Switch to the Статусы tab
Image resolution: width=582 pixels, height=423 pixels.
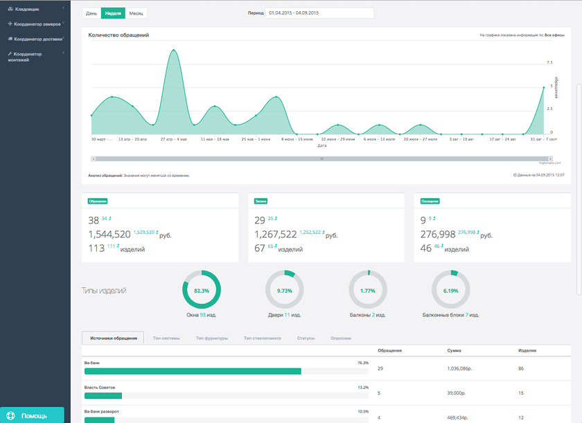[306, 338]
